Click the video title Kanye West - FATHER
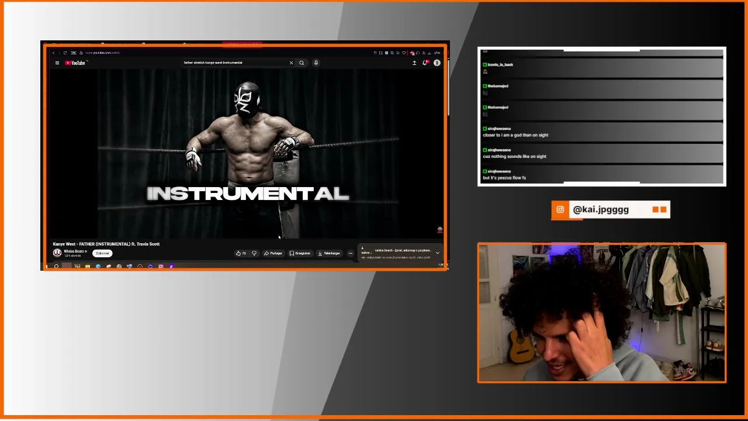The image size is (748, 421). tap(106, 244)
